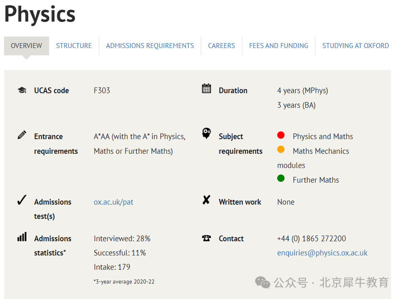Open the Admissions Requirements tab

point(150,46)
